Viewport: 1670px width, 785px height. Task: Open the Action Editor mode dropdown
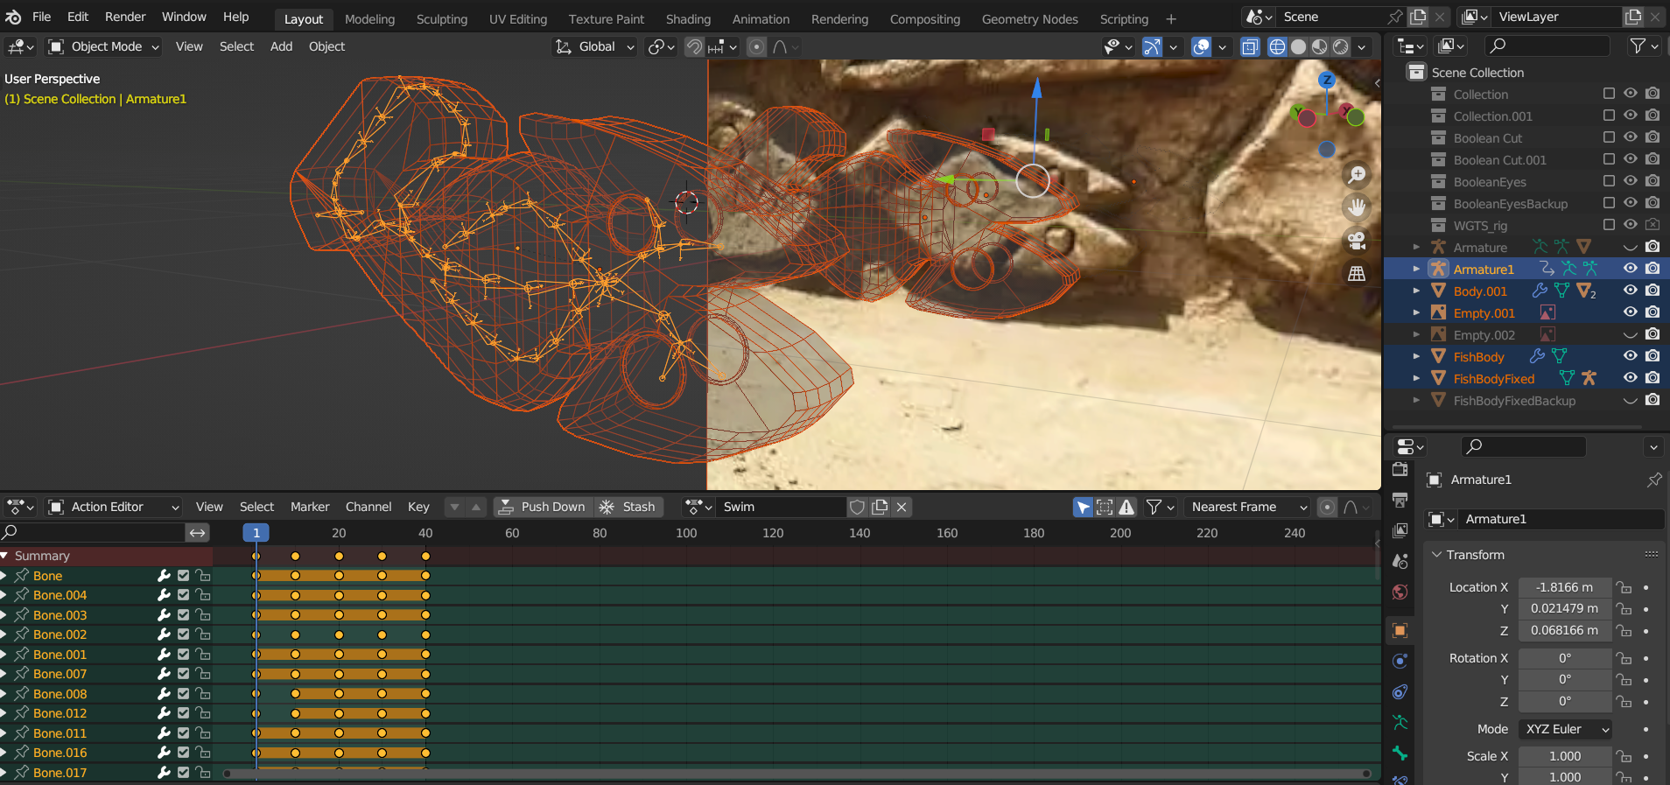coord(114,507)
